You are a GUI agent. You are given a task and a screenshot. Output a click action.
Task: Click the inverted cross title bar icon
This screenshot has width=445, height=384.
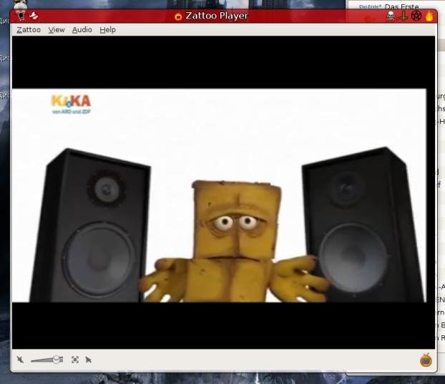(x=403, y=16)
